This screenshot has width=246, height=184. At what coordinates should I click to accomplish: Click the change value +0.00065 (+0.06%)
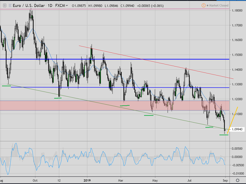[150, 6]
